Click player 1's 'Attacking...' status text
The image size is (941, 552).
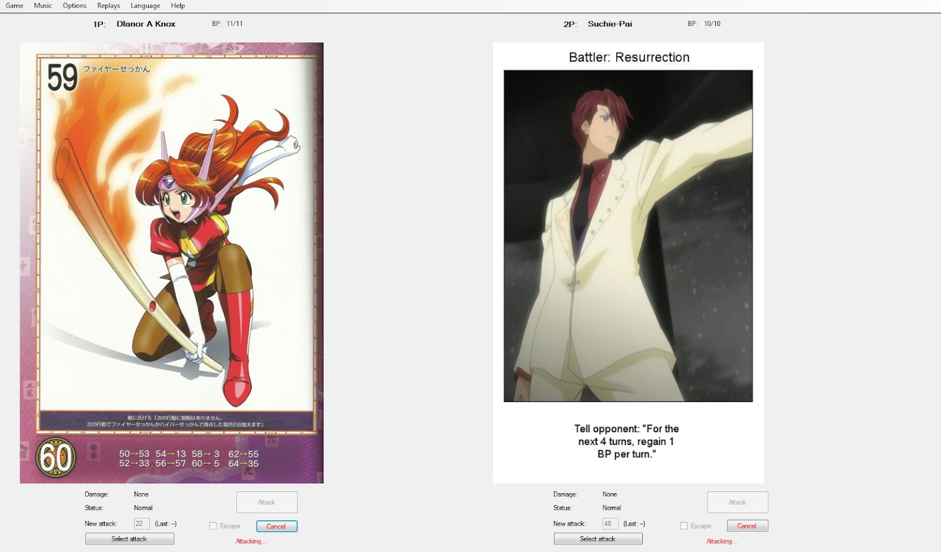coord(251,541)
